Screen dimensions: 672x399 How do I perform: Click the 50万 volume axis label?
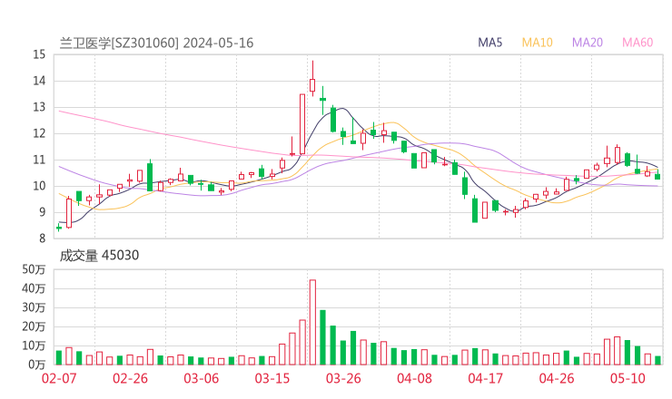point(34,269)
